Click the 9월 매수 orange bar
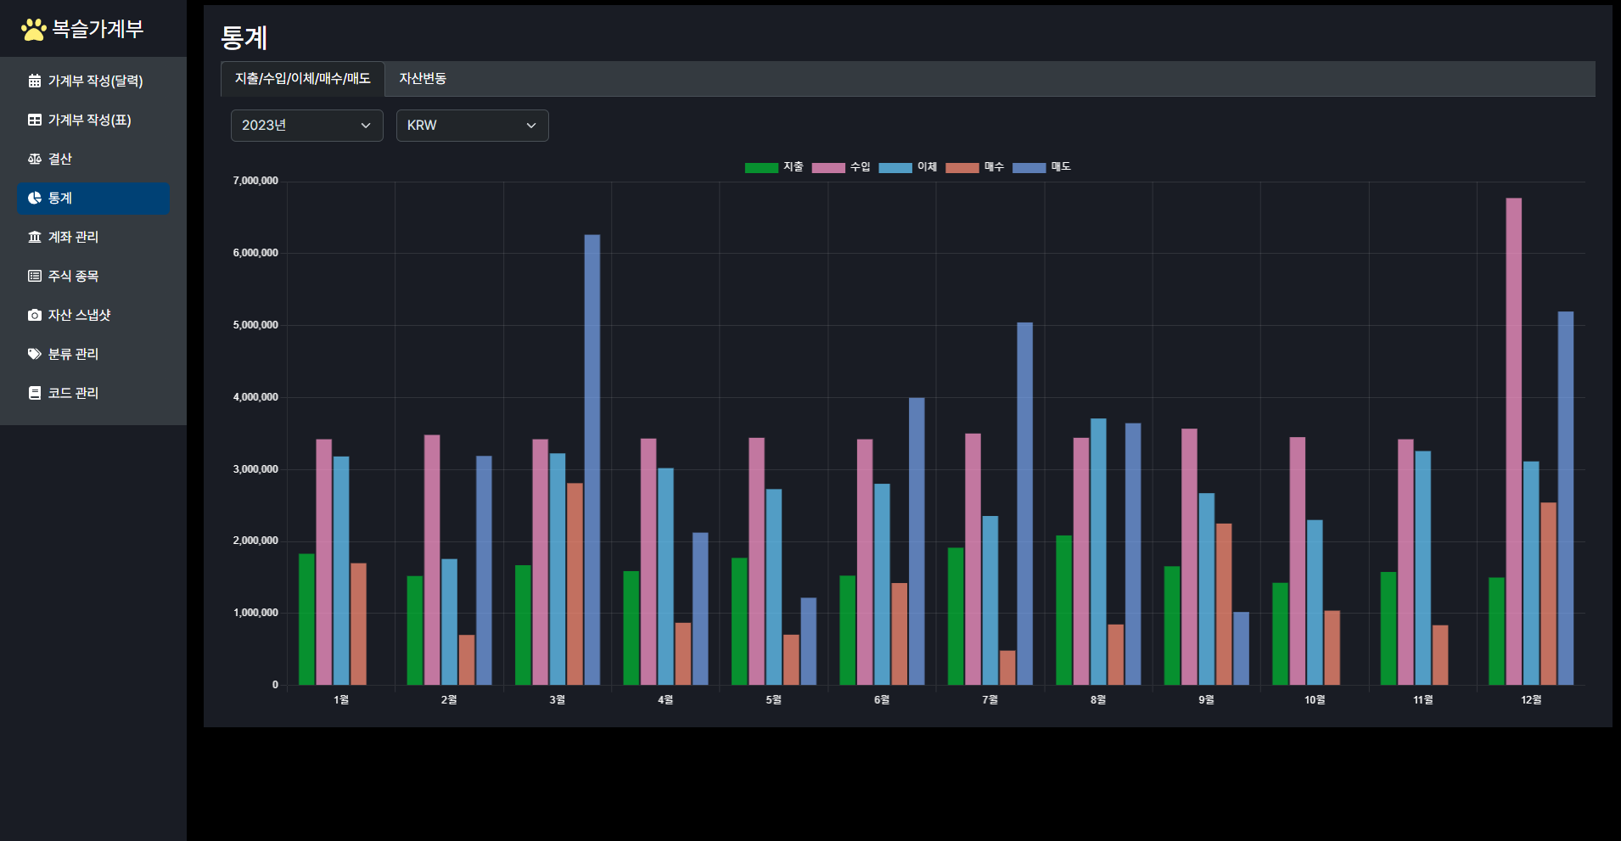 1224,604
